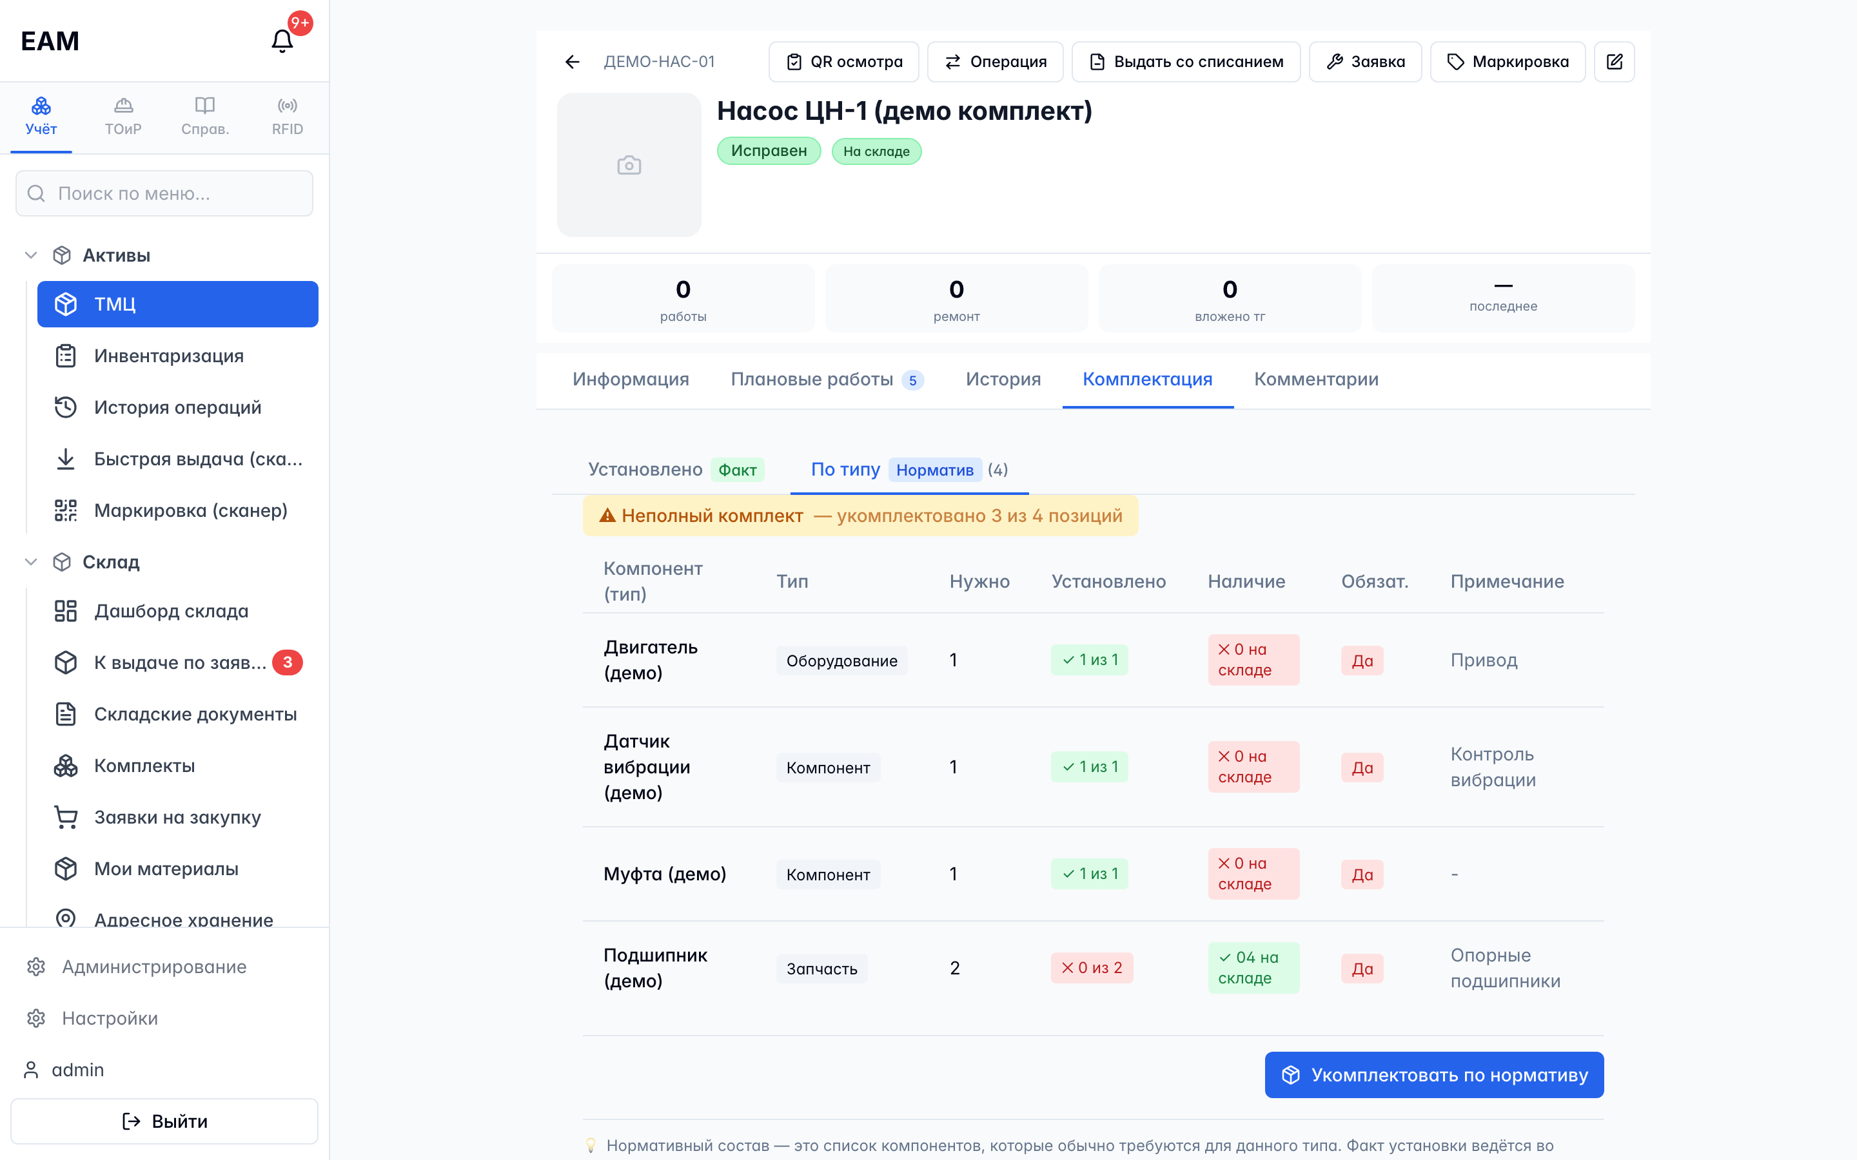Open История tab

click(x=1003, y=380)
